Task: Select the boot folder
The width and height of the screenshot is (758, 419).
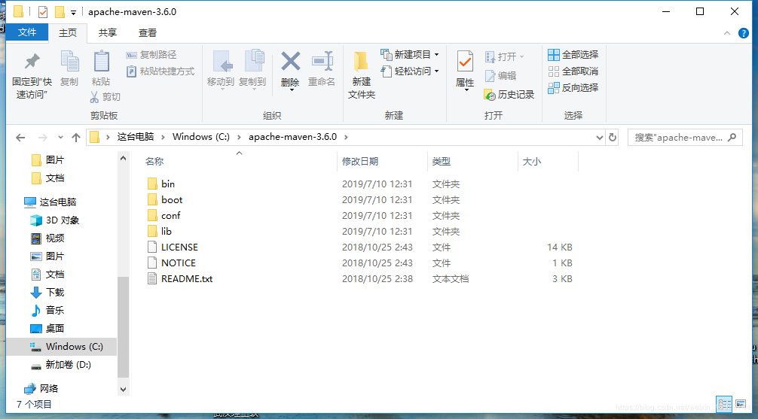Action: [172, 200]
